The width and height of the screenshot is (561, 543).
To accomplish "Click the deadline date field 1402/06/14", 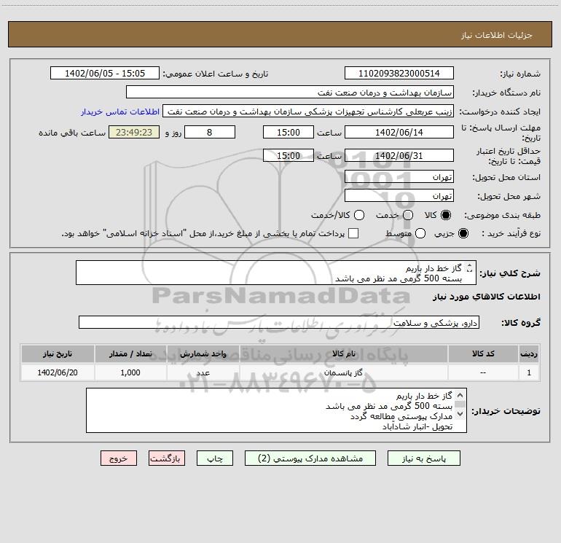I will click(399, 132).
